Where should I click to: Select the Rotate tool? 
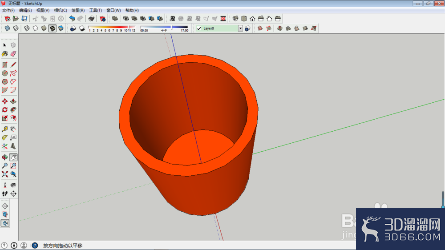tap(5, 110)
